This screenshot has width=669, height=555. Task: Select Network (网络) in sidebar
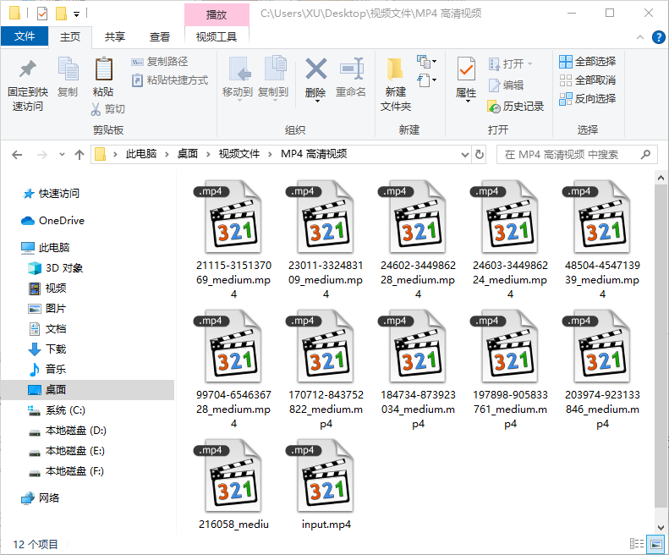click(x=40, y=498)
